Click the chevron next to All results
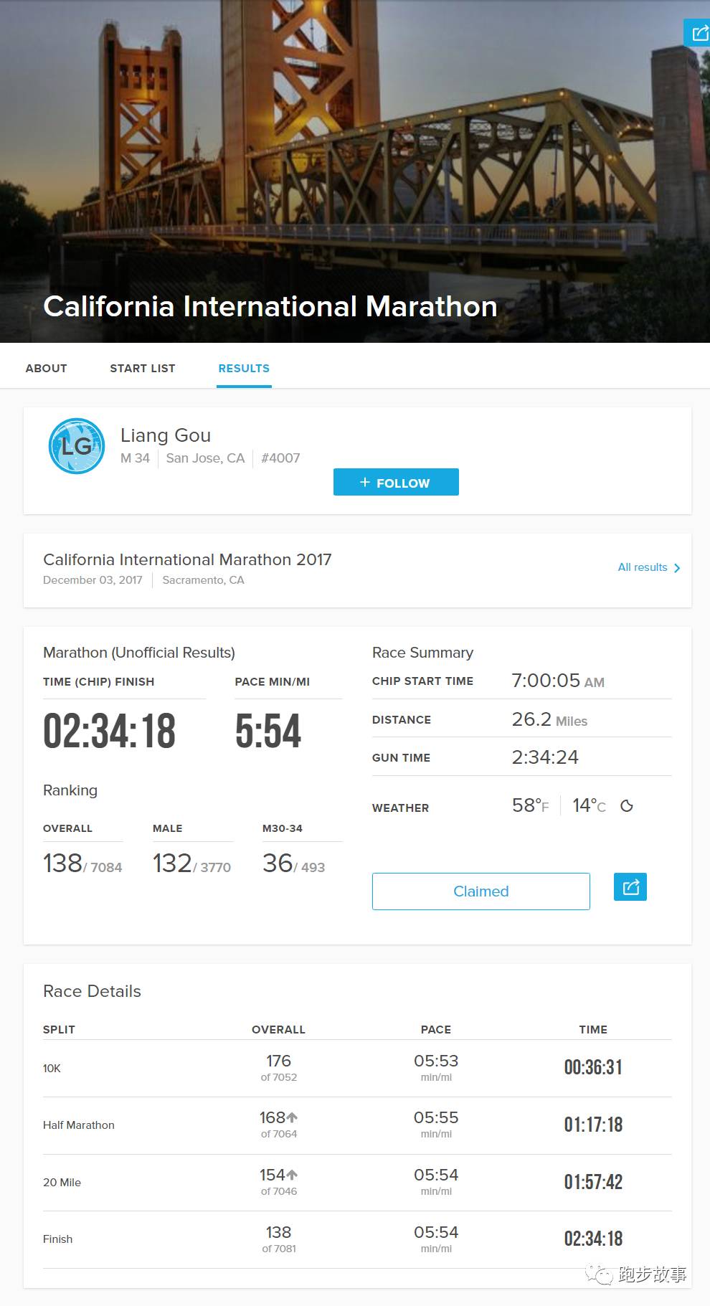This screenshot has height=1306, width=710. click(x=677, y=568)
